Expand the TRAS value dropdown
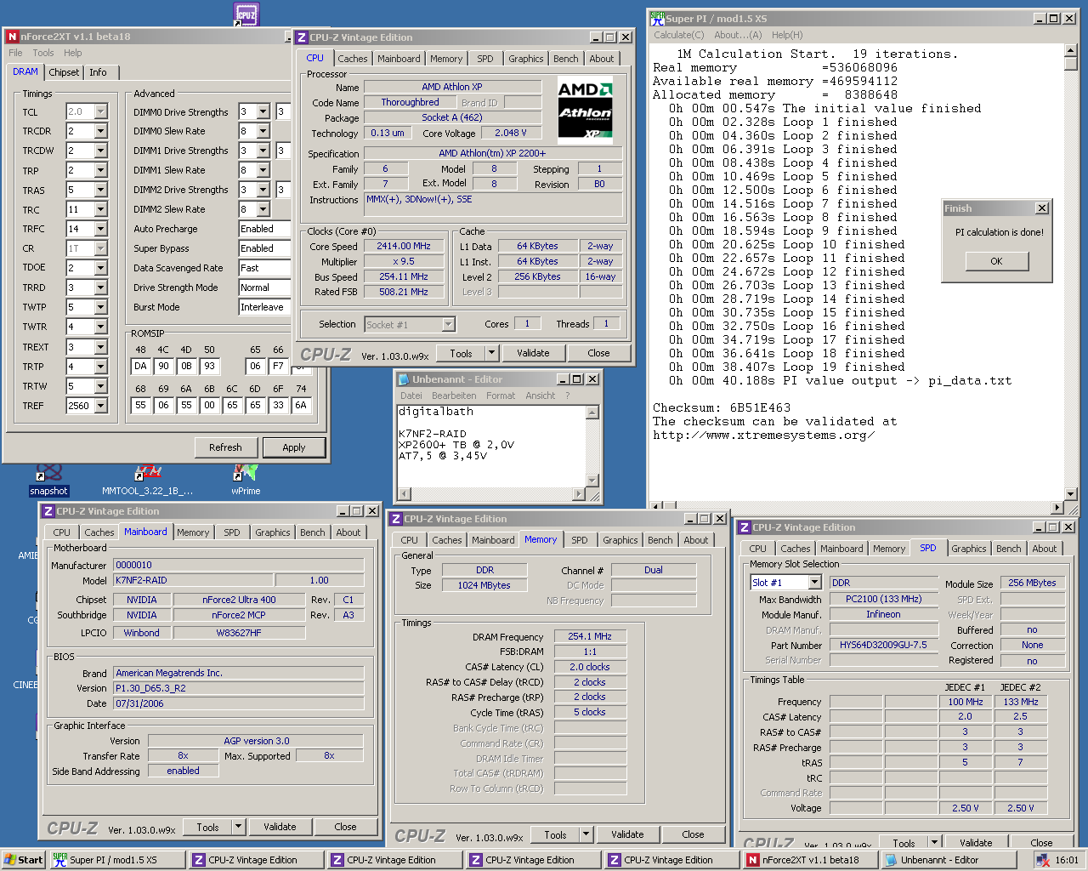This screenshot has width=1088, height=871. pos(101,190)
